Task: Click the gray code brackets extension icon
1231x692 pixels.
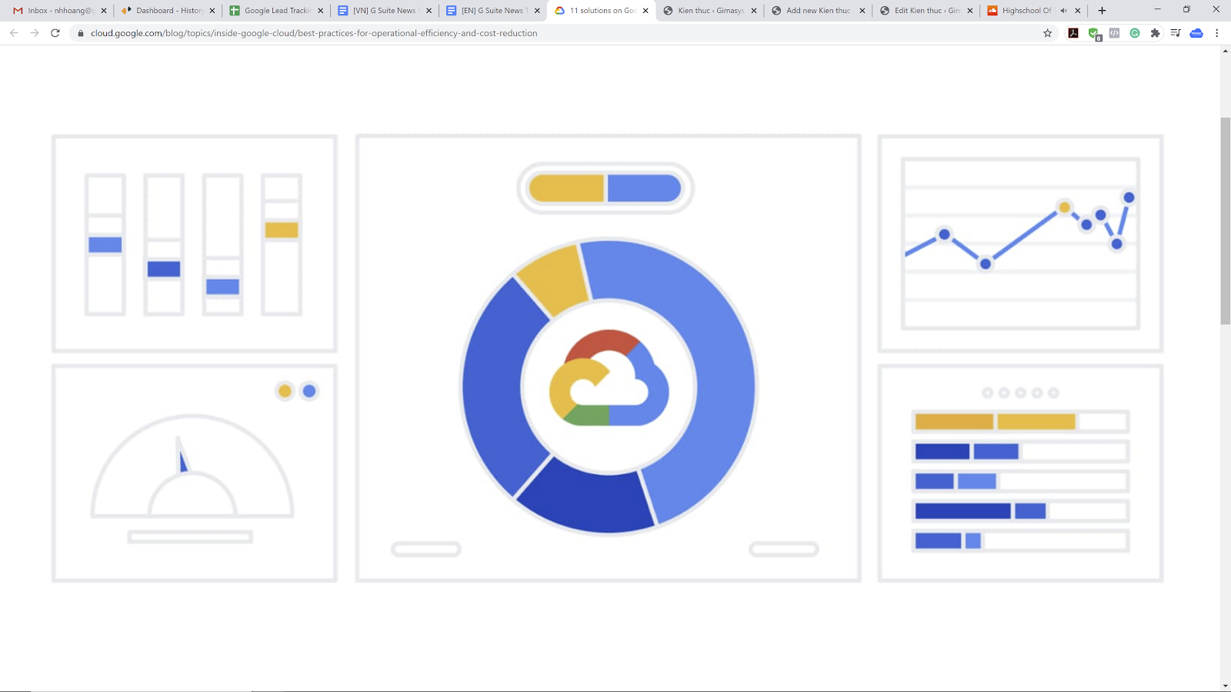Action: click(x=1114, y=33)
